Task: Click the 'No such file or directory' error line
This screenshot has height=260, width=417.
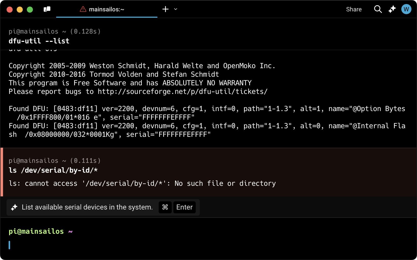Action: [142, 183]
